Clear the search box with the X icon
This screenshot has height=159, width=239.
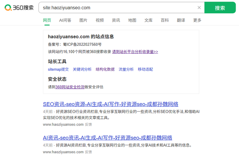point(199,7)
